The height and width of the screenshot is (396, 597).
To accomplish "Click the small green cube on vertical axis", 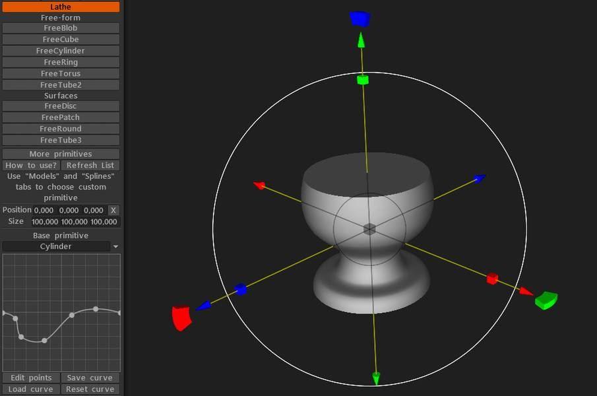I will tap(362, 80).
